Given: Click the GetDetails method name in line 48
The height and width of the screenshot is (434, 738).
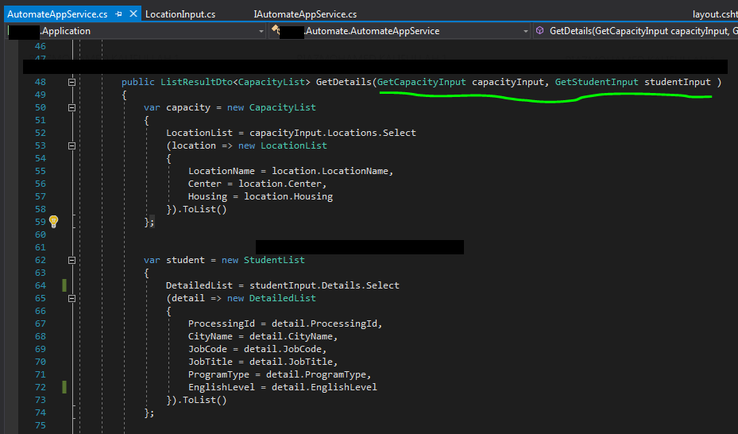Looking at the screenshot, I should (x=344, y=82).
